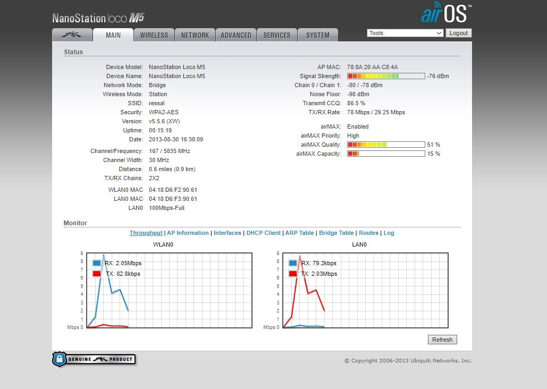Refresh the monitor data
547x389 pixels.
(442, 340)
